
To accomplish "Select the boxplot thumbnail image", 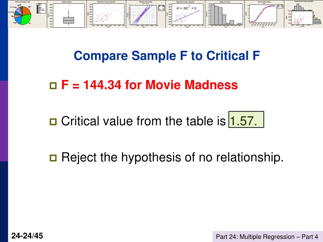I will 67,14.
